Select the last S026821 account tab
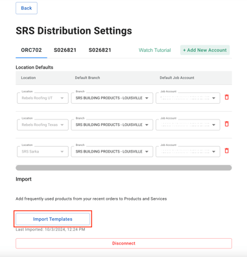 (100, 50)
